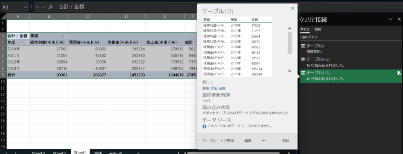Click the info icon beside no data source message

[x=204, y=126]
